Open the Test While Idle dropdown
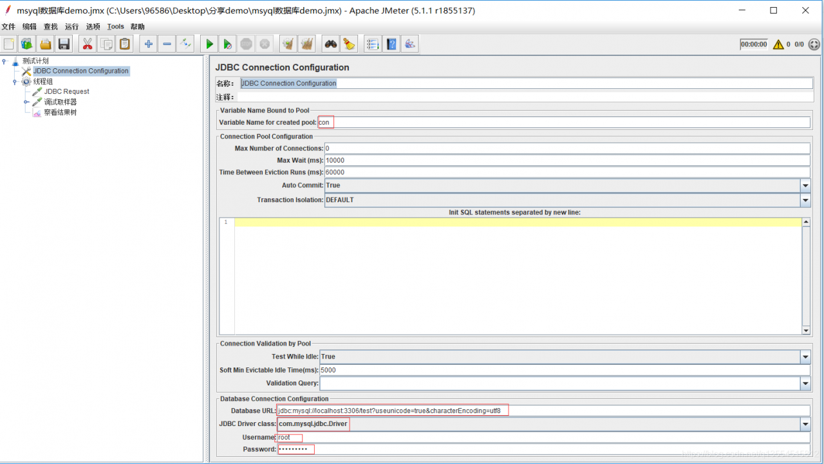 (x=805, y=357)
